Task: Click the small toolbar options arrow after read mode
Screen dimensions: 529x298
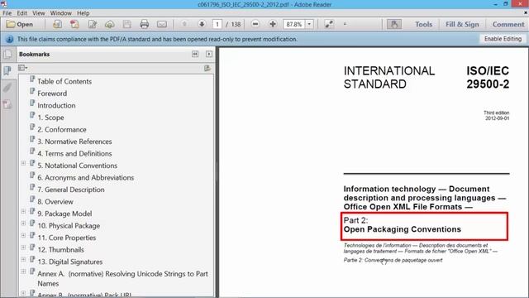Action: click(x=345, y=24)
